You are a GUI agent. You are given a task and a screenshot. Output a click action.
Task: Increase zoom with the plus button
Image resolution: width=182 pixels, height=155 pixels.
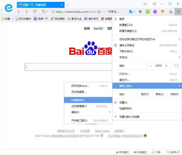pyautogui.click(x=166, y=66)
